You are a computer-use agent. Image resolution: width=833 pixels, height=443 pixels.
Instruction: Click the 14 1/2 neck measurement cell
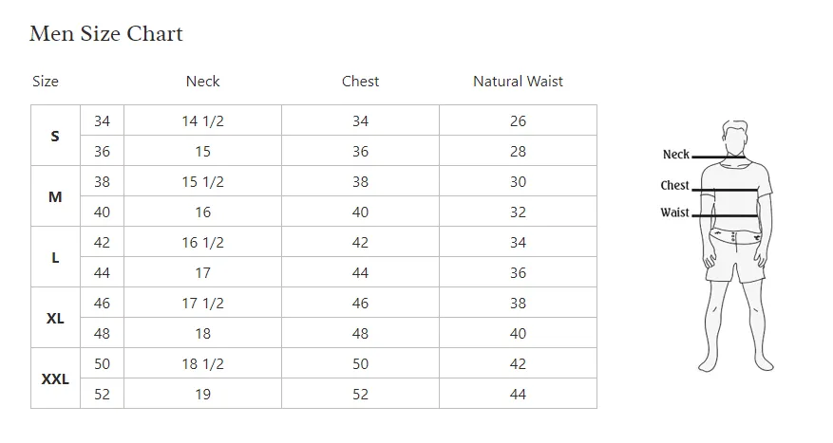click(202, 120)
